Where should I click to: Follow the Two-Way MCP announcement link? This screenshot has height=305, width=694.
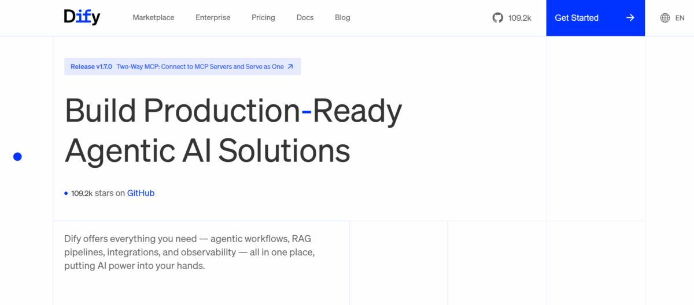point(200,67)
